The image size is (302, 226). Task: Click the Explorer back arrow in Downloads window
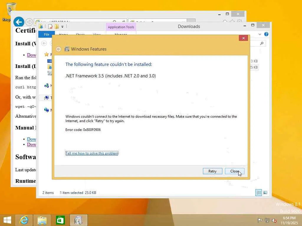pos(44,44)
